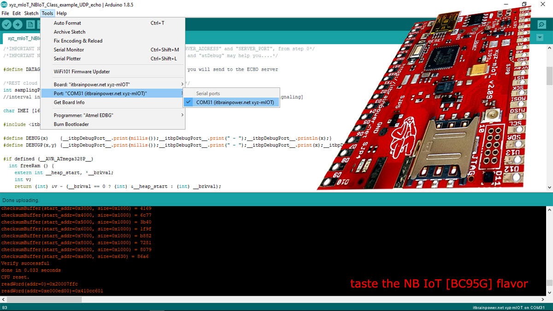The image size is (553, 311).
Task: Open the Serial Monitor magnifier icon
Action: pos(541,25)
